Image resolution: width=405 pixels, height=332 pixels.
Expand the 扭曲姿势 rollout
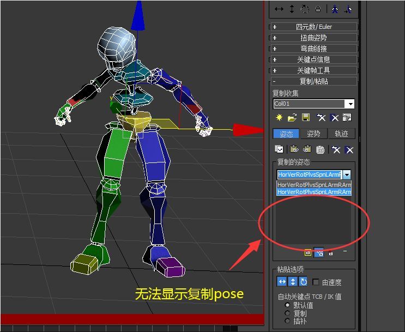[x=313, y=38]
